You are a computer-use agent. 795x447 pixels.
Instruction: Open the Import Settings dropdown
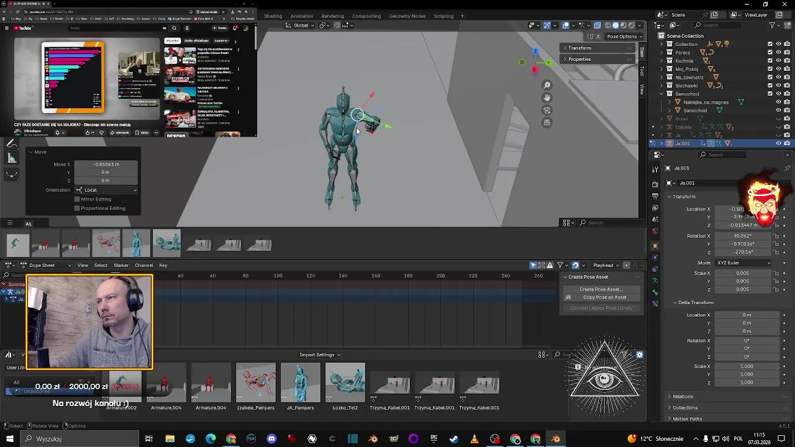[320, 354]
